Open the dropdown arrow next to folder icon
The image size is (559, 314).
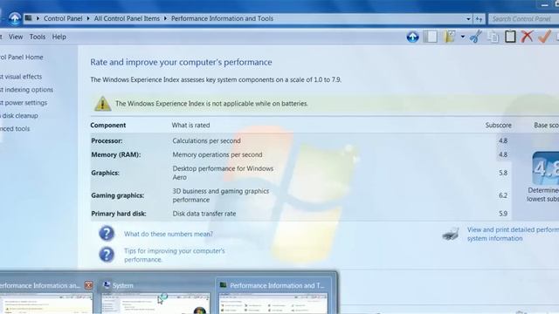click(462, 37)
